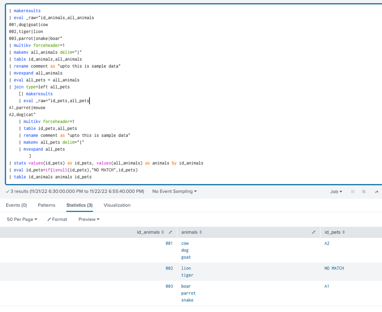
Task: Click the Format button
Action: tap(57, 219)
